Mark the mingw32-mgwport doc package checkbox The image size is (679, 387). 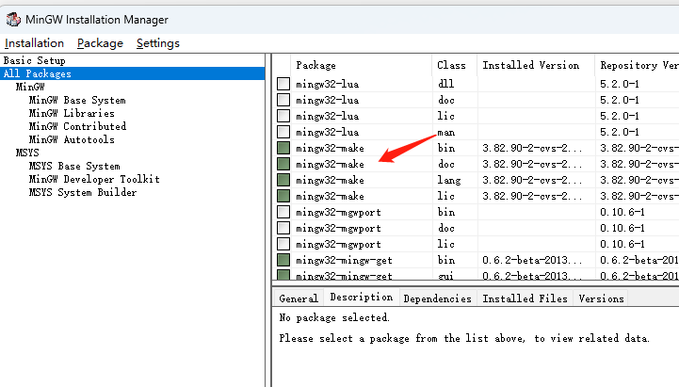pyautogui.click(x=283, y=228)
